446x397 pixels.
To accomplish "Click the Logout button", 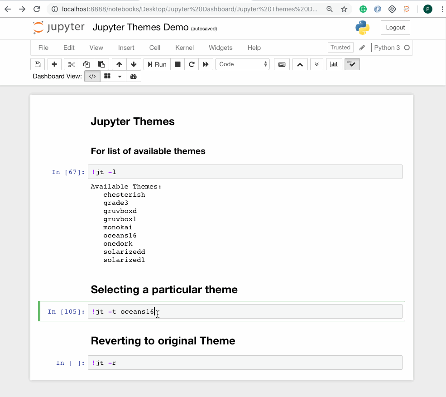I will tap(395, 28).
